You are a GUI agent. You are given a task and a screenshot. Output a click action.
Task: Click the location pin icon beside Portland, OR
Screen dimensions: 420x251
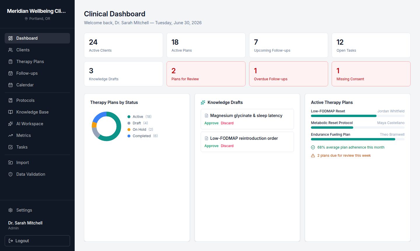(26, 19)
